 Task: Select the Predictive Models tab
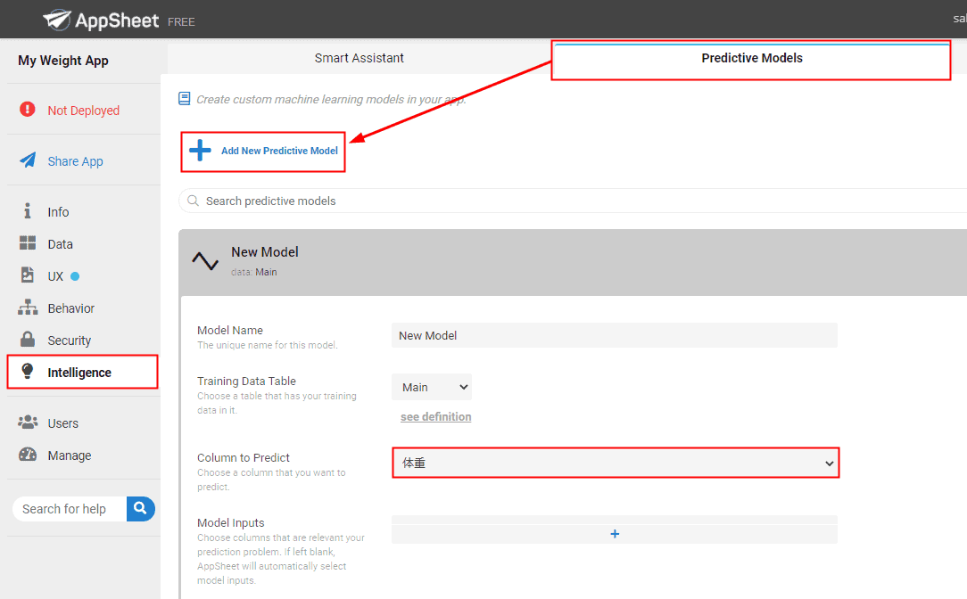pyautogui.click(x=752, y=58)
